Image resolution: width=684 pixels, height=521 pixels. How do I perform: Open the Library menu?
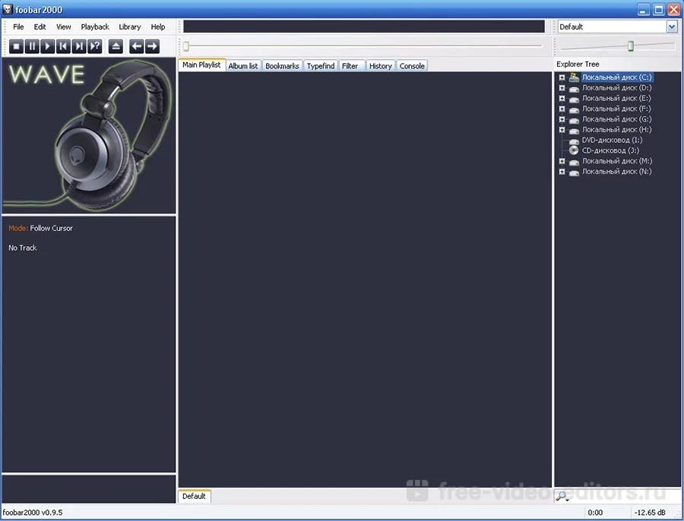point(129,27)
